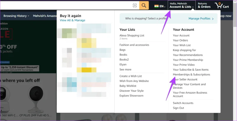237x121 pixels.
Task: Open the shopping cart icon
Action: point(222,5)
